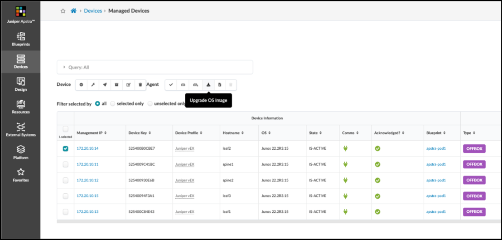Open the 172.20.10.13 management IP link
This screenshot has width=502, height=240.
(87, 212)
